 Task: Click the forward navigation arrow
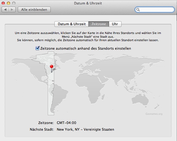[x=12, y=10]
